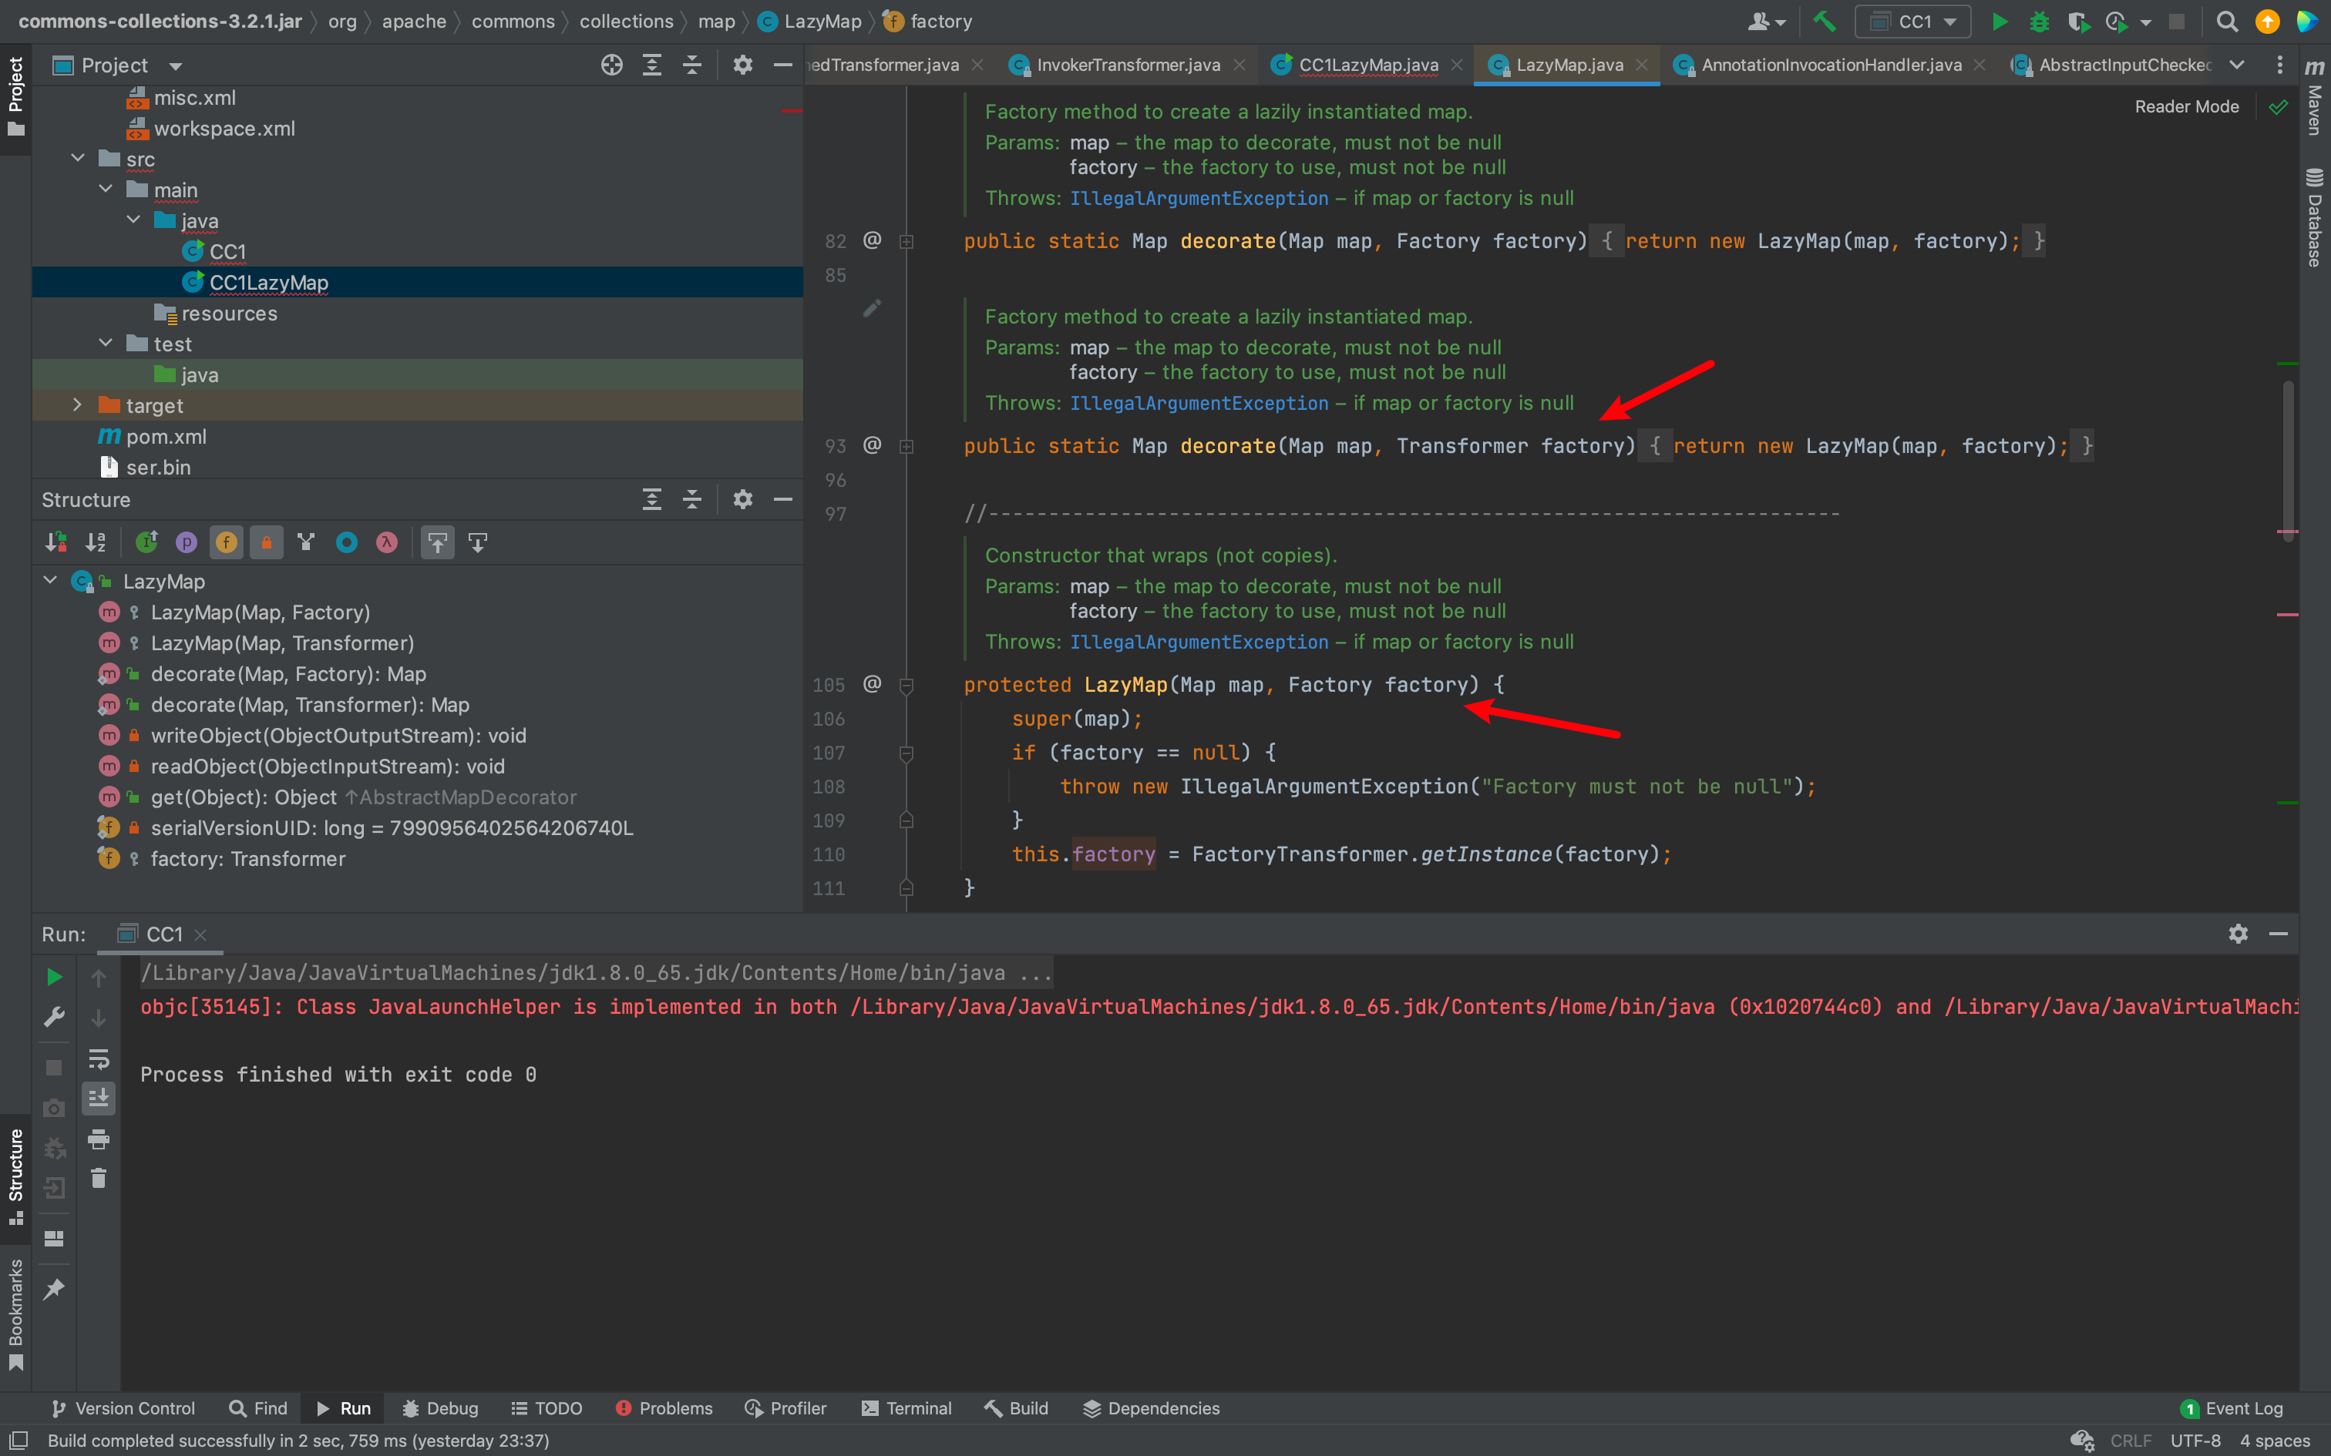The height and width of the screenshot is (1456, 2331).
Task: Click the map breadcrumb in navigation bar
Action: coord(715,22)
